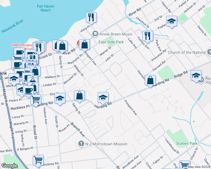This screenshot has height=169, width=211.
Task: Select the Branch Ave street label
Action: [78, 130]
